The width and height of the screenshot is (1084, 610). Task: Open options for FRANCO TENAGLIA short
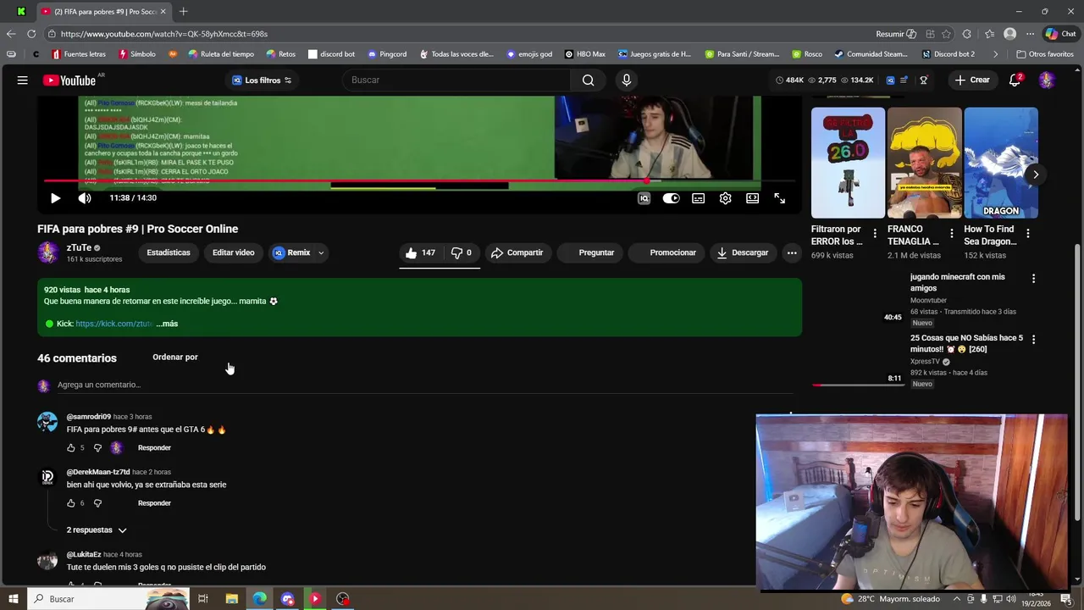[x=951, y=233]
